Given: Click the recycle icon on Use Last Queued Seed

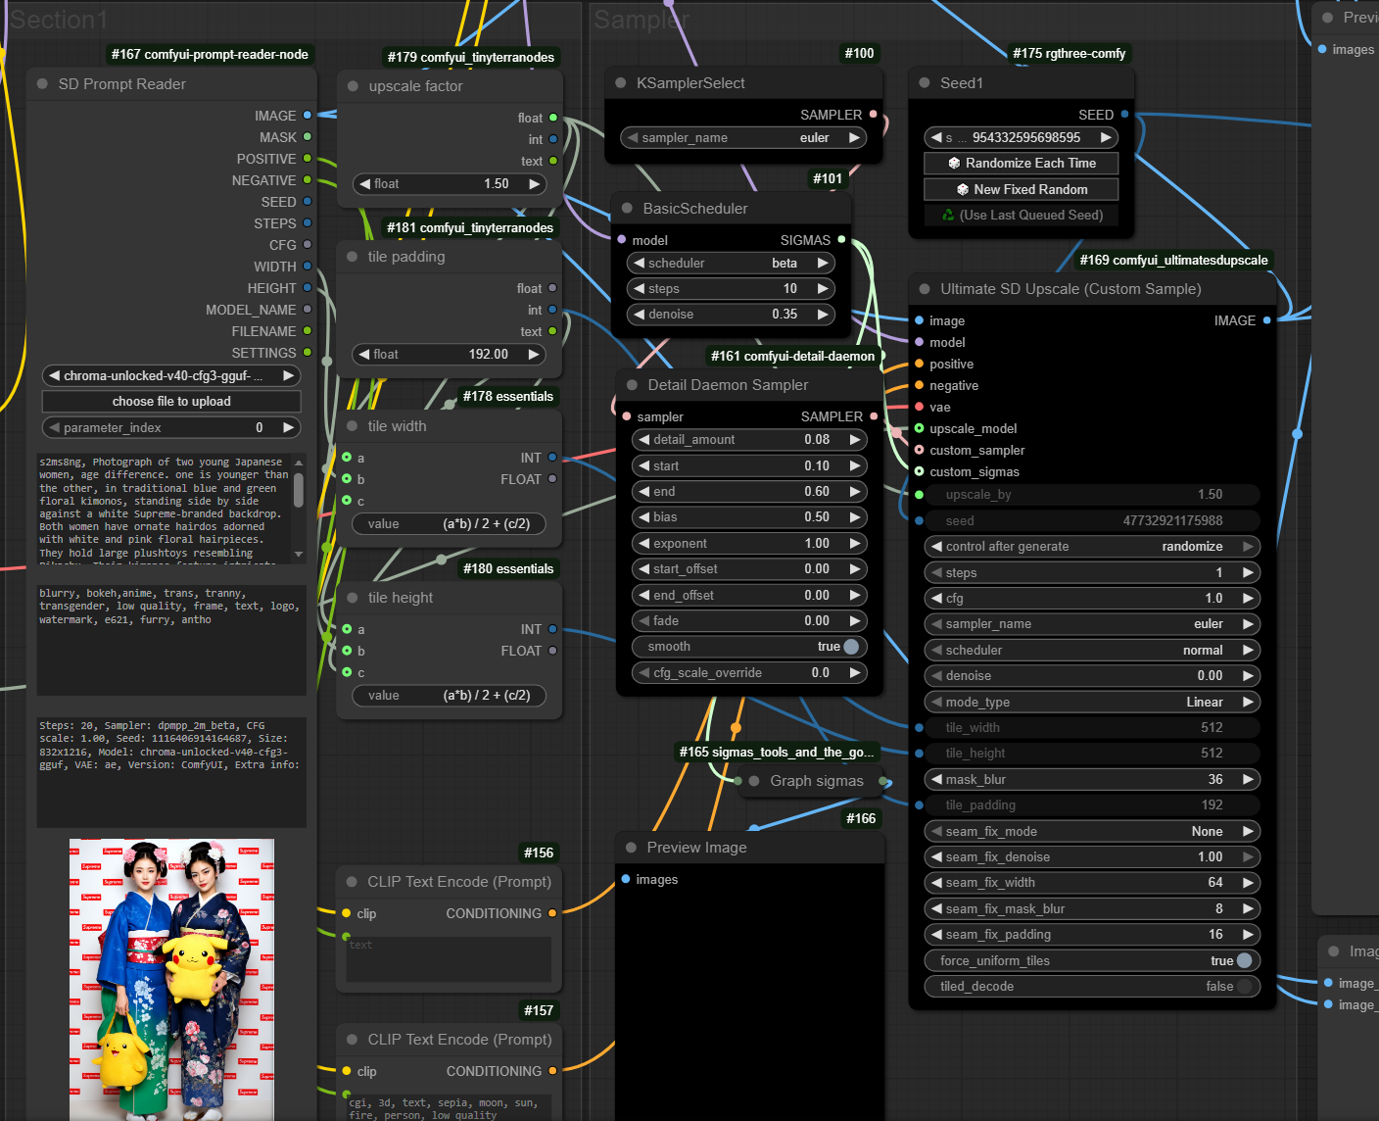Looking at the screenshot, I should [948, 216].
